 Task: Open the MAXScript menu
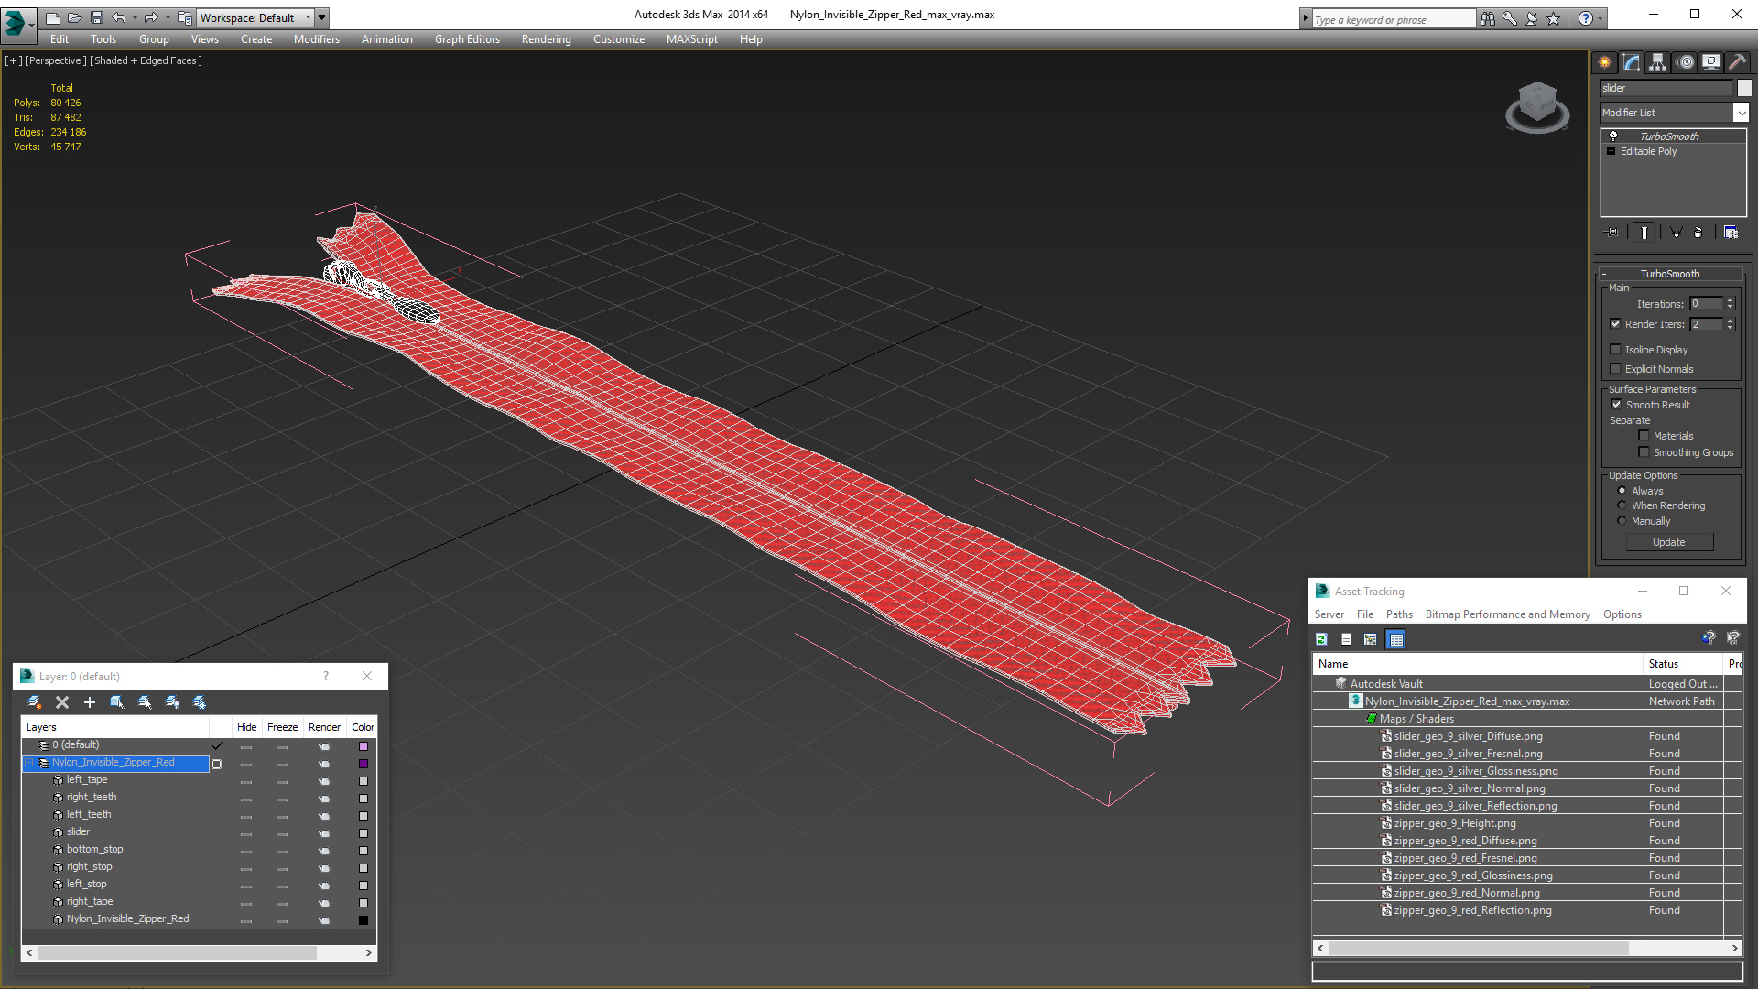691,39
